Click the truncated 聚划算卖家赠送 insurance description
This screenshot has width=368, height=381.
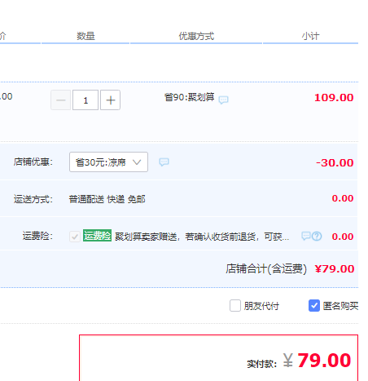point(202,237)
